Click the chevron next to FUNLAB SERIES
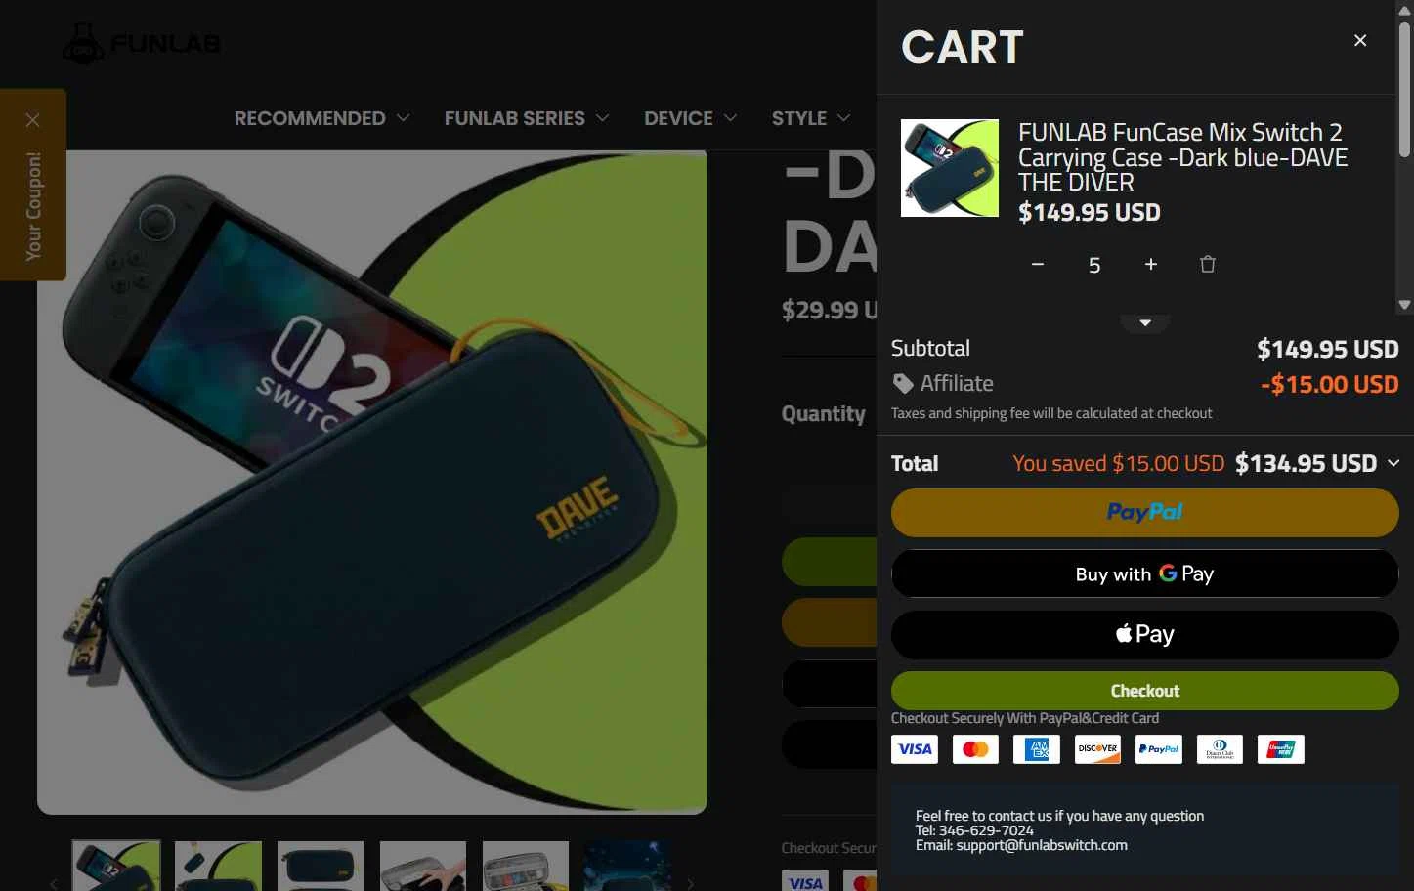The image size is (1414, 891). coord(602,118)
